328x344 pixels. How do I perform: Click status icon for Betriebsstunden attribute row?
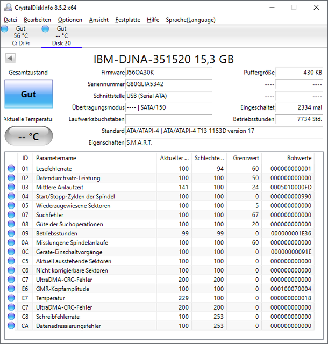[x=11, y=233]
